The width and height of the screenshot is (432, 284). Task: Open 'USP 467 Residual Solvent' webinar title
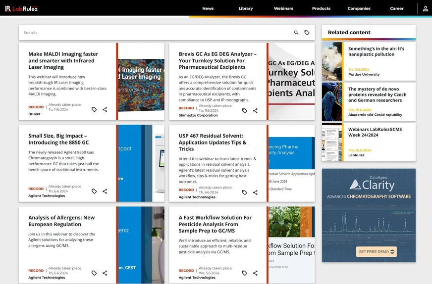click(x=213, y=142)
